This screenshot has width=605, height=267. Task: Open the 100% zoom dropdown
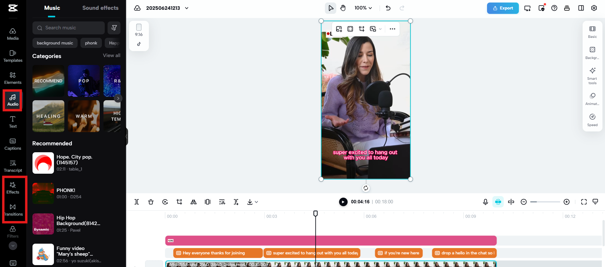363,8
